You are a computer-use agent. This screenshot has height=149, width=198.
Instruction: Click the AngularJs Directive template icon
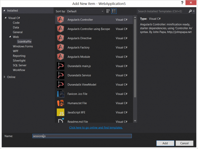coord(60,38)
